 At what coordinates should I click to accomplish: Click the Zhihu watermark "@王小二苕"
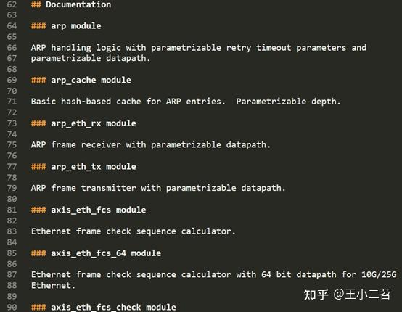[x=362, y=295]
